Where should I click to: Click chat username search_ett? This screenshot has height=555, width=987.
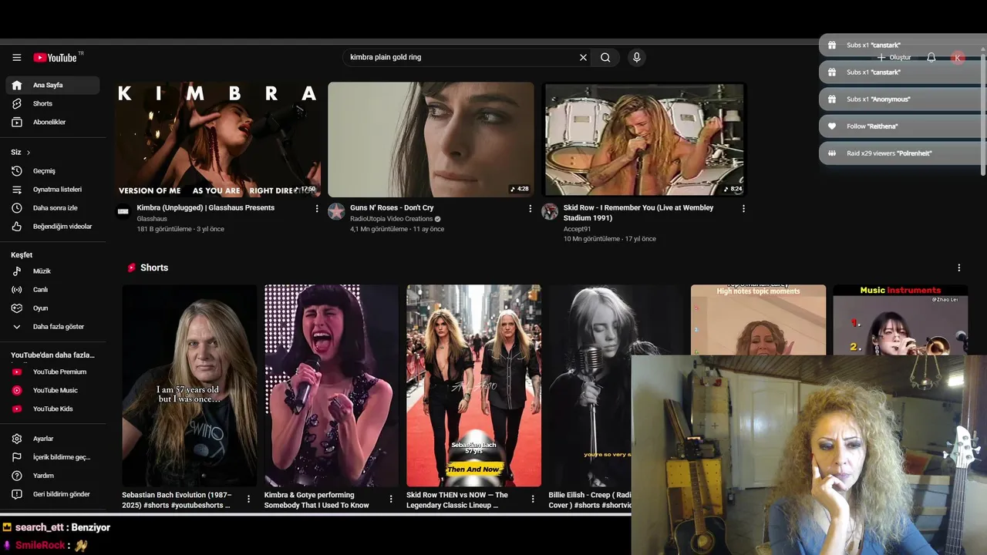pos(39,527)
